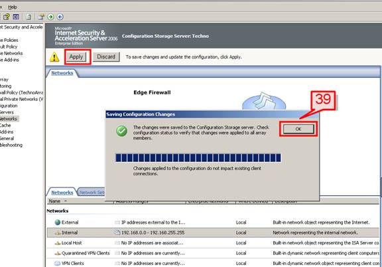Select the Enterprise Add-ins tree node
This screenshot has height=267, width=382.
pos(9,60)
